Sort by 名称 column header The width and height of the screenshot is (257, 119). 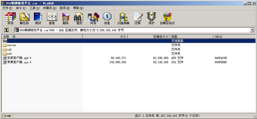(x=42, y=37)
